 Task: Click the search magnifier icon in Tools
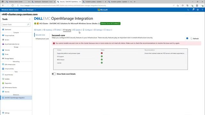(28, 25)
